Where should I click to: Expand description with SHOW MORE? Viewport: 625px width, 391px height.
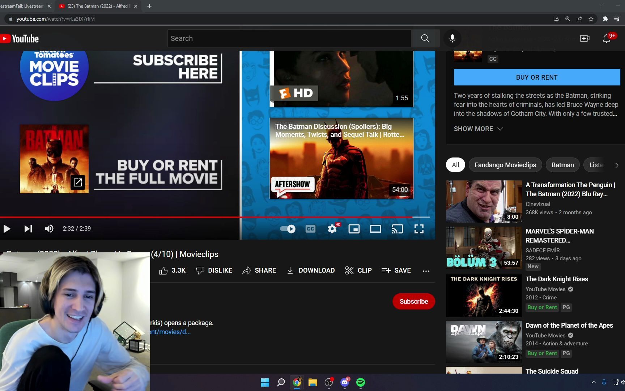[x=478, y=129]
